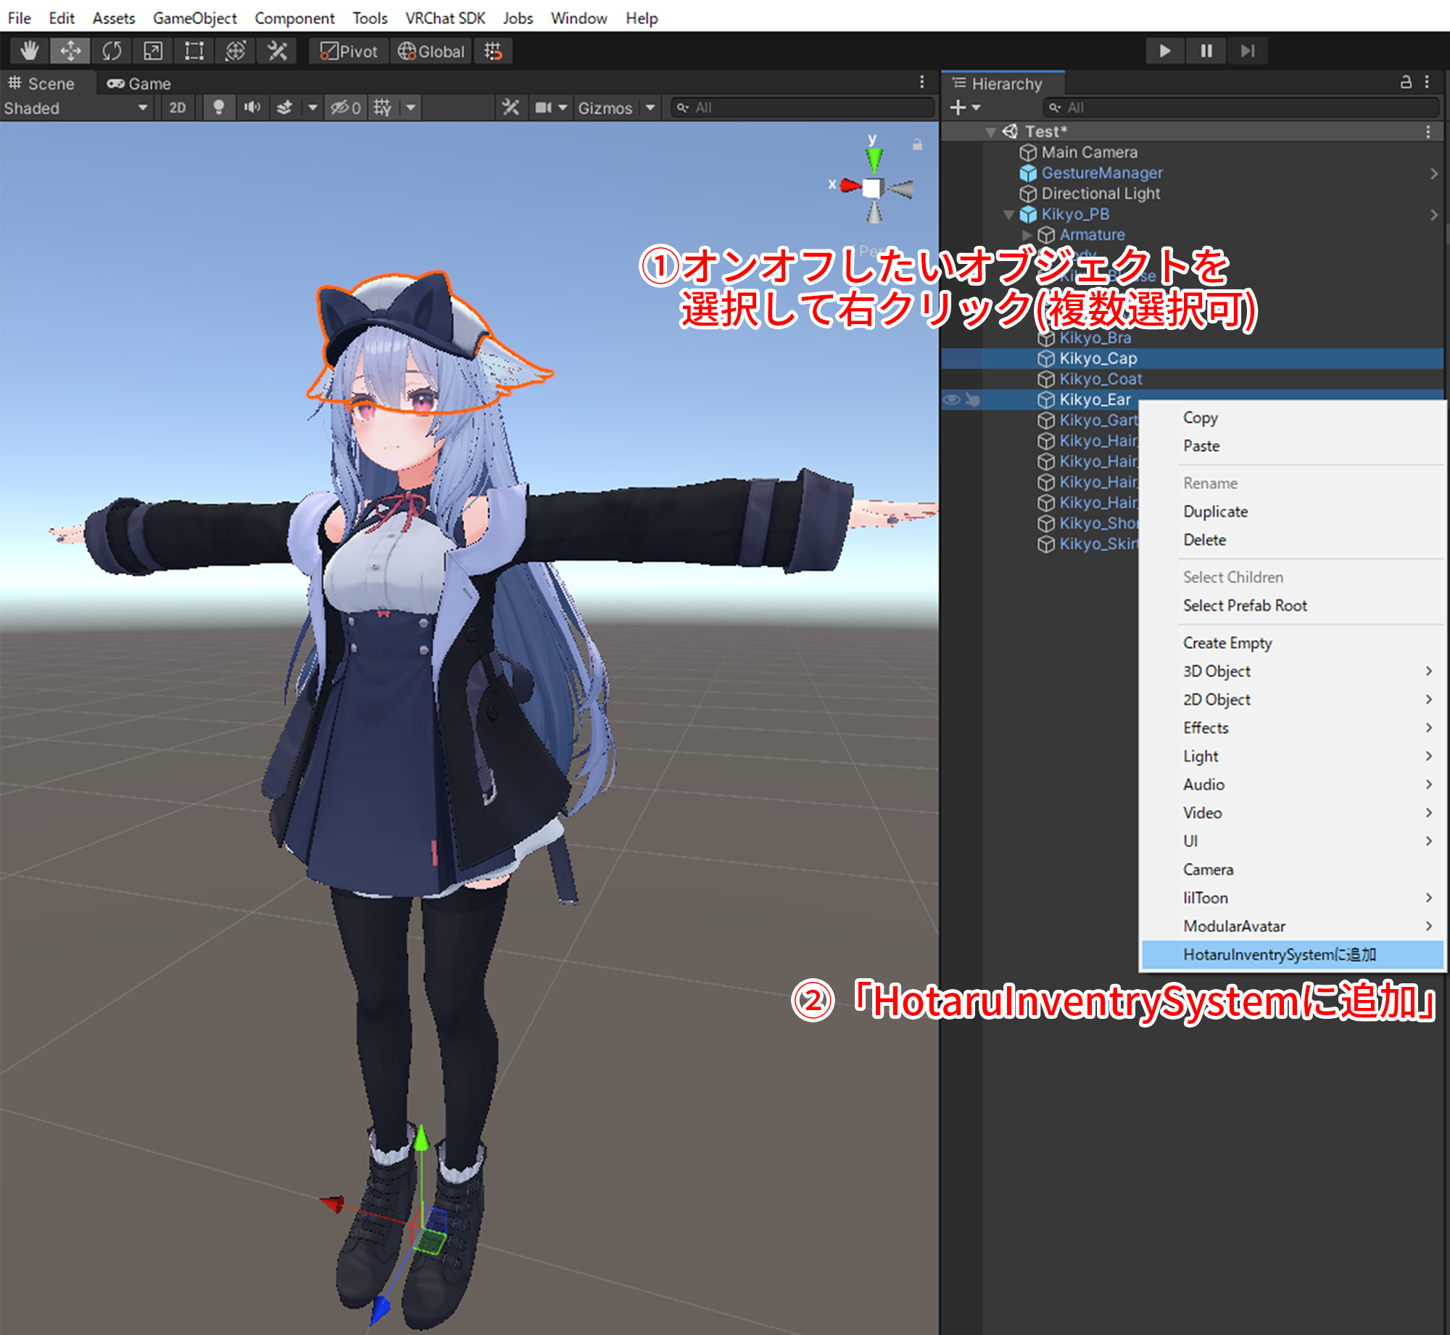Click the component tools icon in Scene bar

510,108
